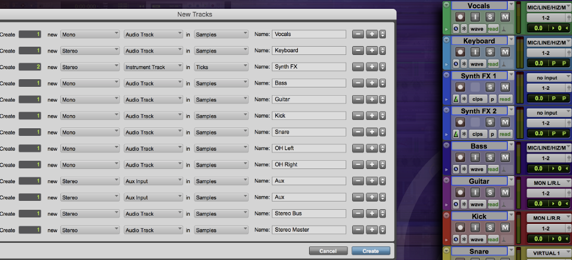Mute the Vocals track
The height and width of the screenshot is (260, 572).
coord(505,17)
